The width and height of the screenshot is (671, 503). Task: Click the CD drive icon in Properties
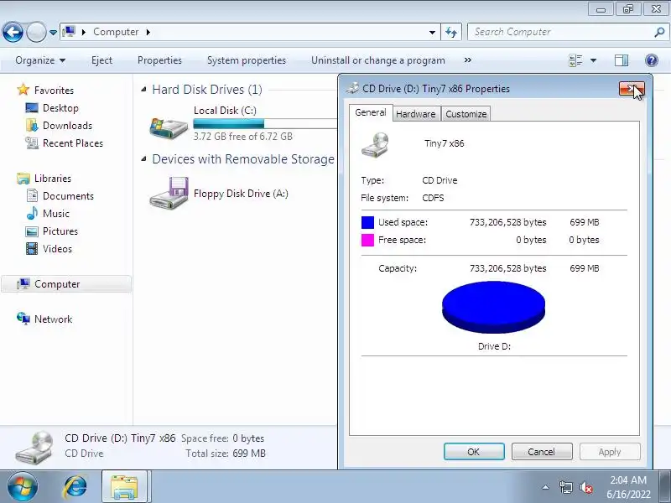click(375, 144)
